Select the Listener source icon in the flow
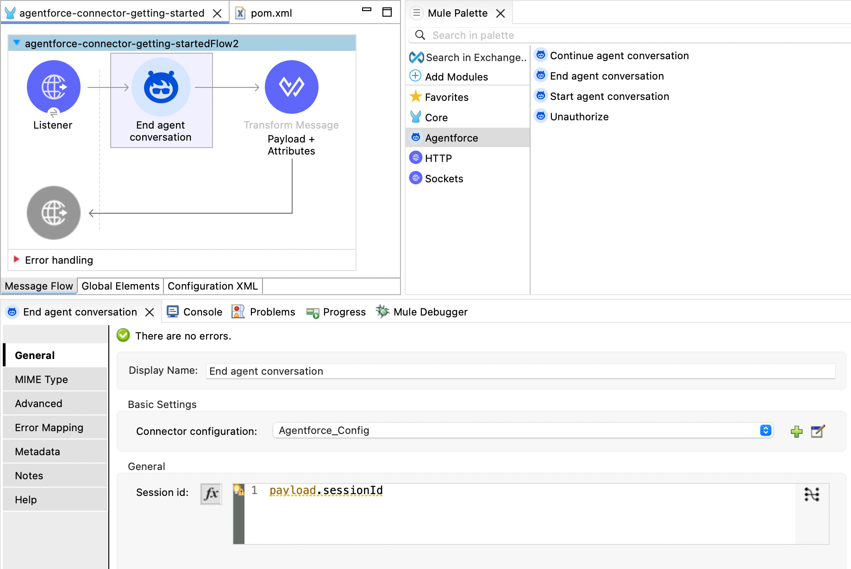Screen dimensions: 851x569 [x=54, y=87]
